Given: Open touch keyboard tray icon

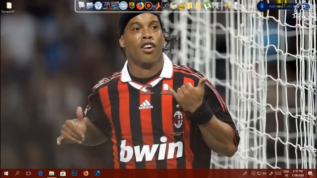Looking at the screenshot, I should coord(278,174).
